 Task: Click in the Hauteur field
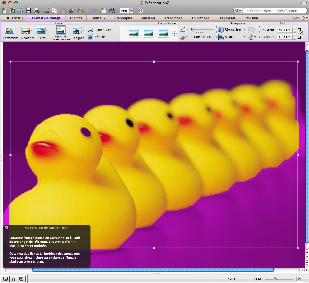pos(284,30)
